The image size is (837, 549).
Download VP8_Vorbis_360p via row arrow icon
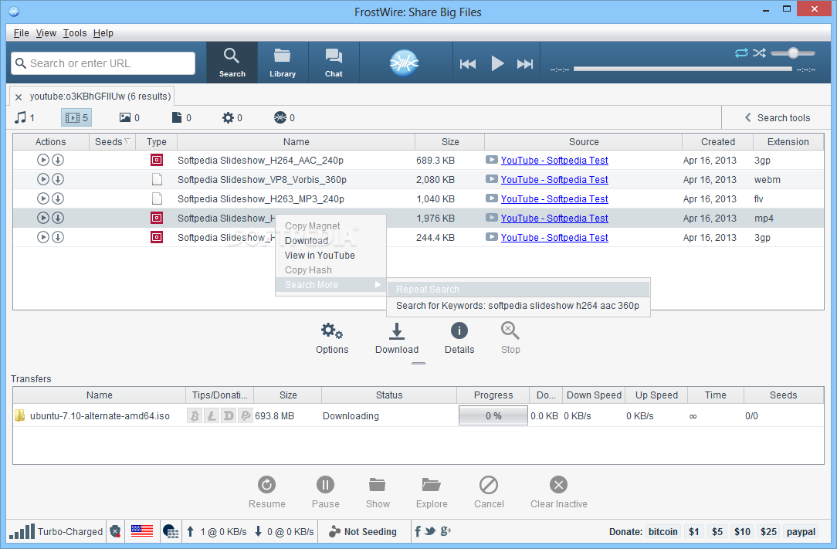coord(58,179)
